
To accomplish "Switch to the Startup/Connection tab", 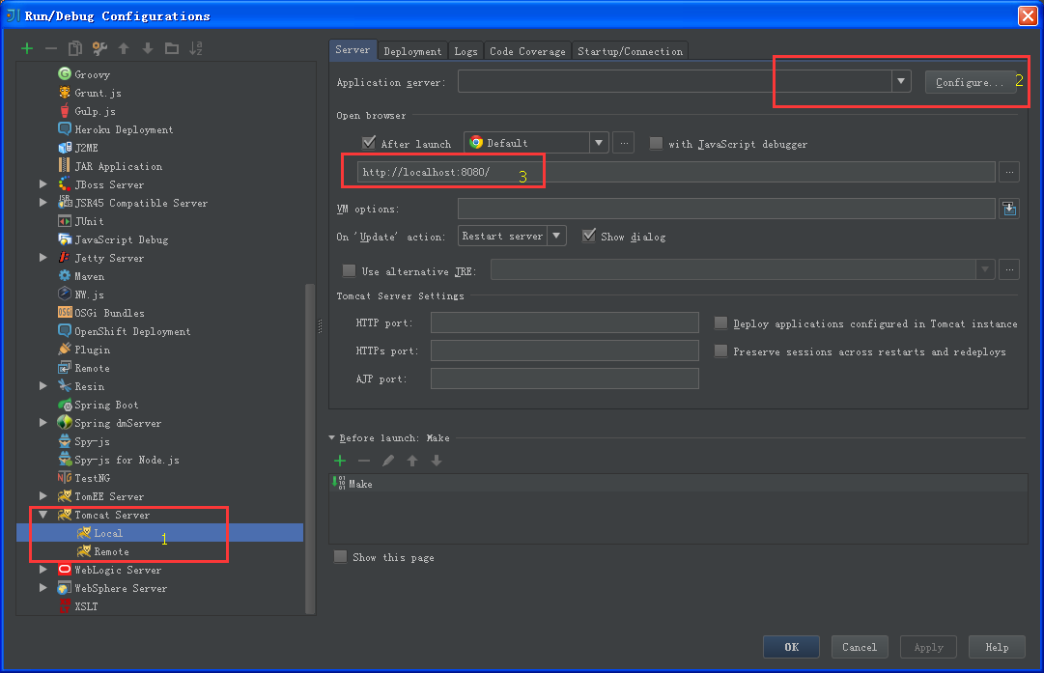I will point(630,51).
